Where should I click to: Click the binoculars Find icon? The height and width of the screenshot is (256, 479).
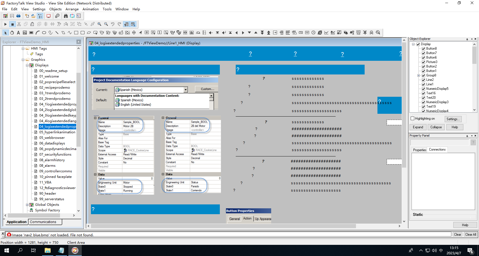[66, 16]
